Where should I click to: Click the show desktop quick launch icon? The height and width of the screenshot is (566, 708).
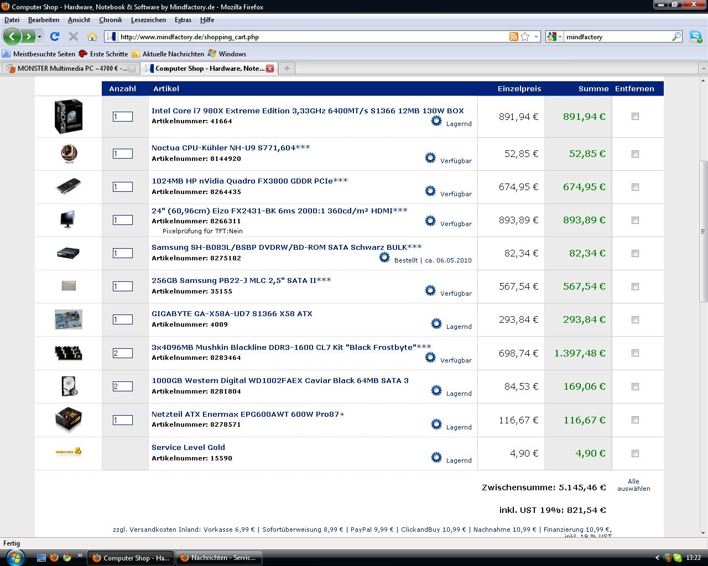[41, 558]
